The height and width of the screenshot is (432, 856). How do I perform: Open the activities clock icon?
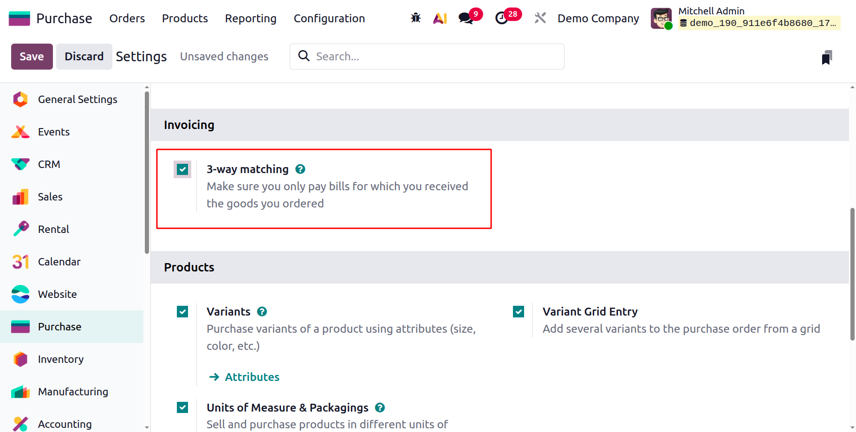coord(502,18)
